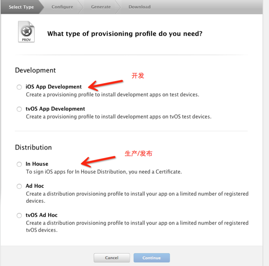269x266 pixels.
Task: Jump to the Download step
Action: [x=139, y=7]
